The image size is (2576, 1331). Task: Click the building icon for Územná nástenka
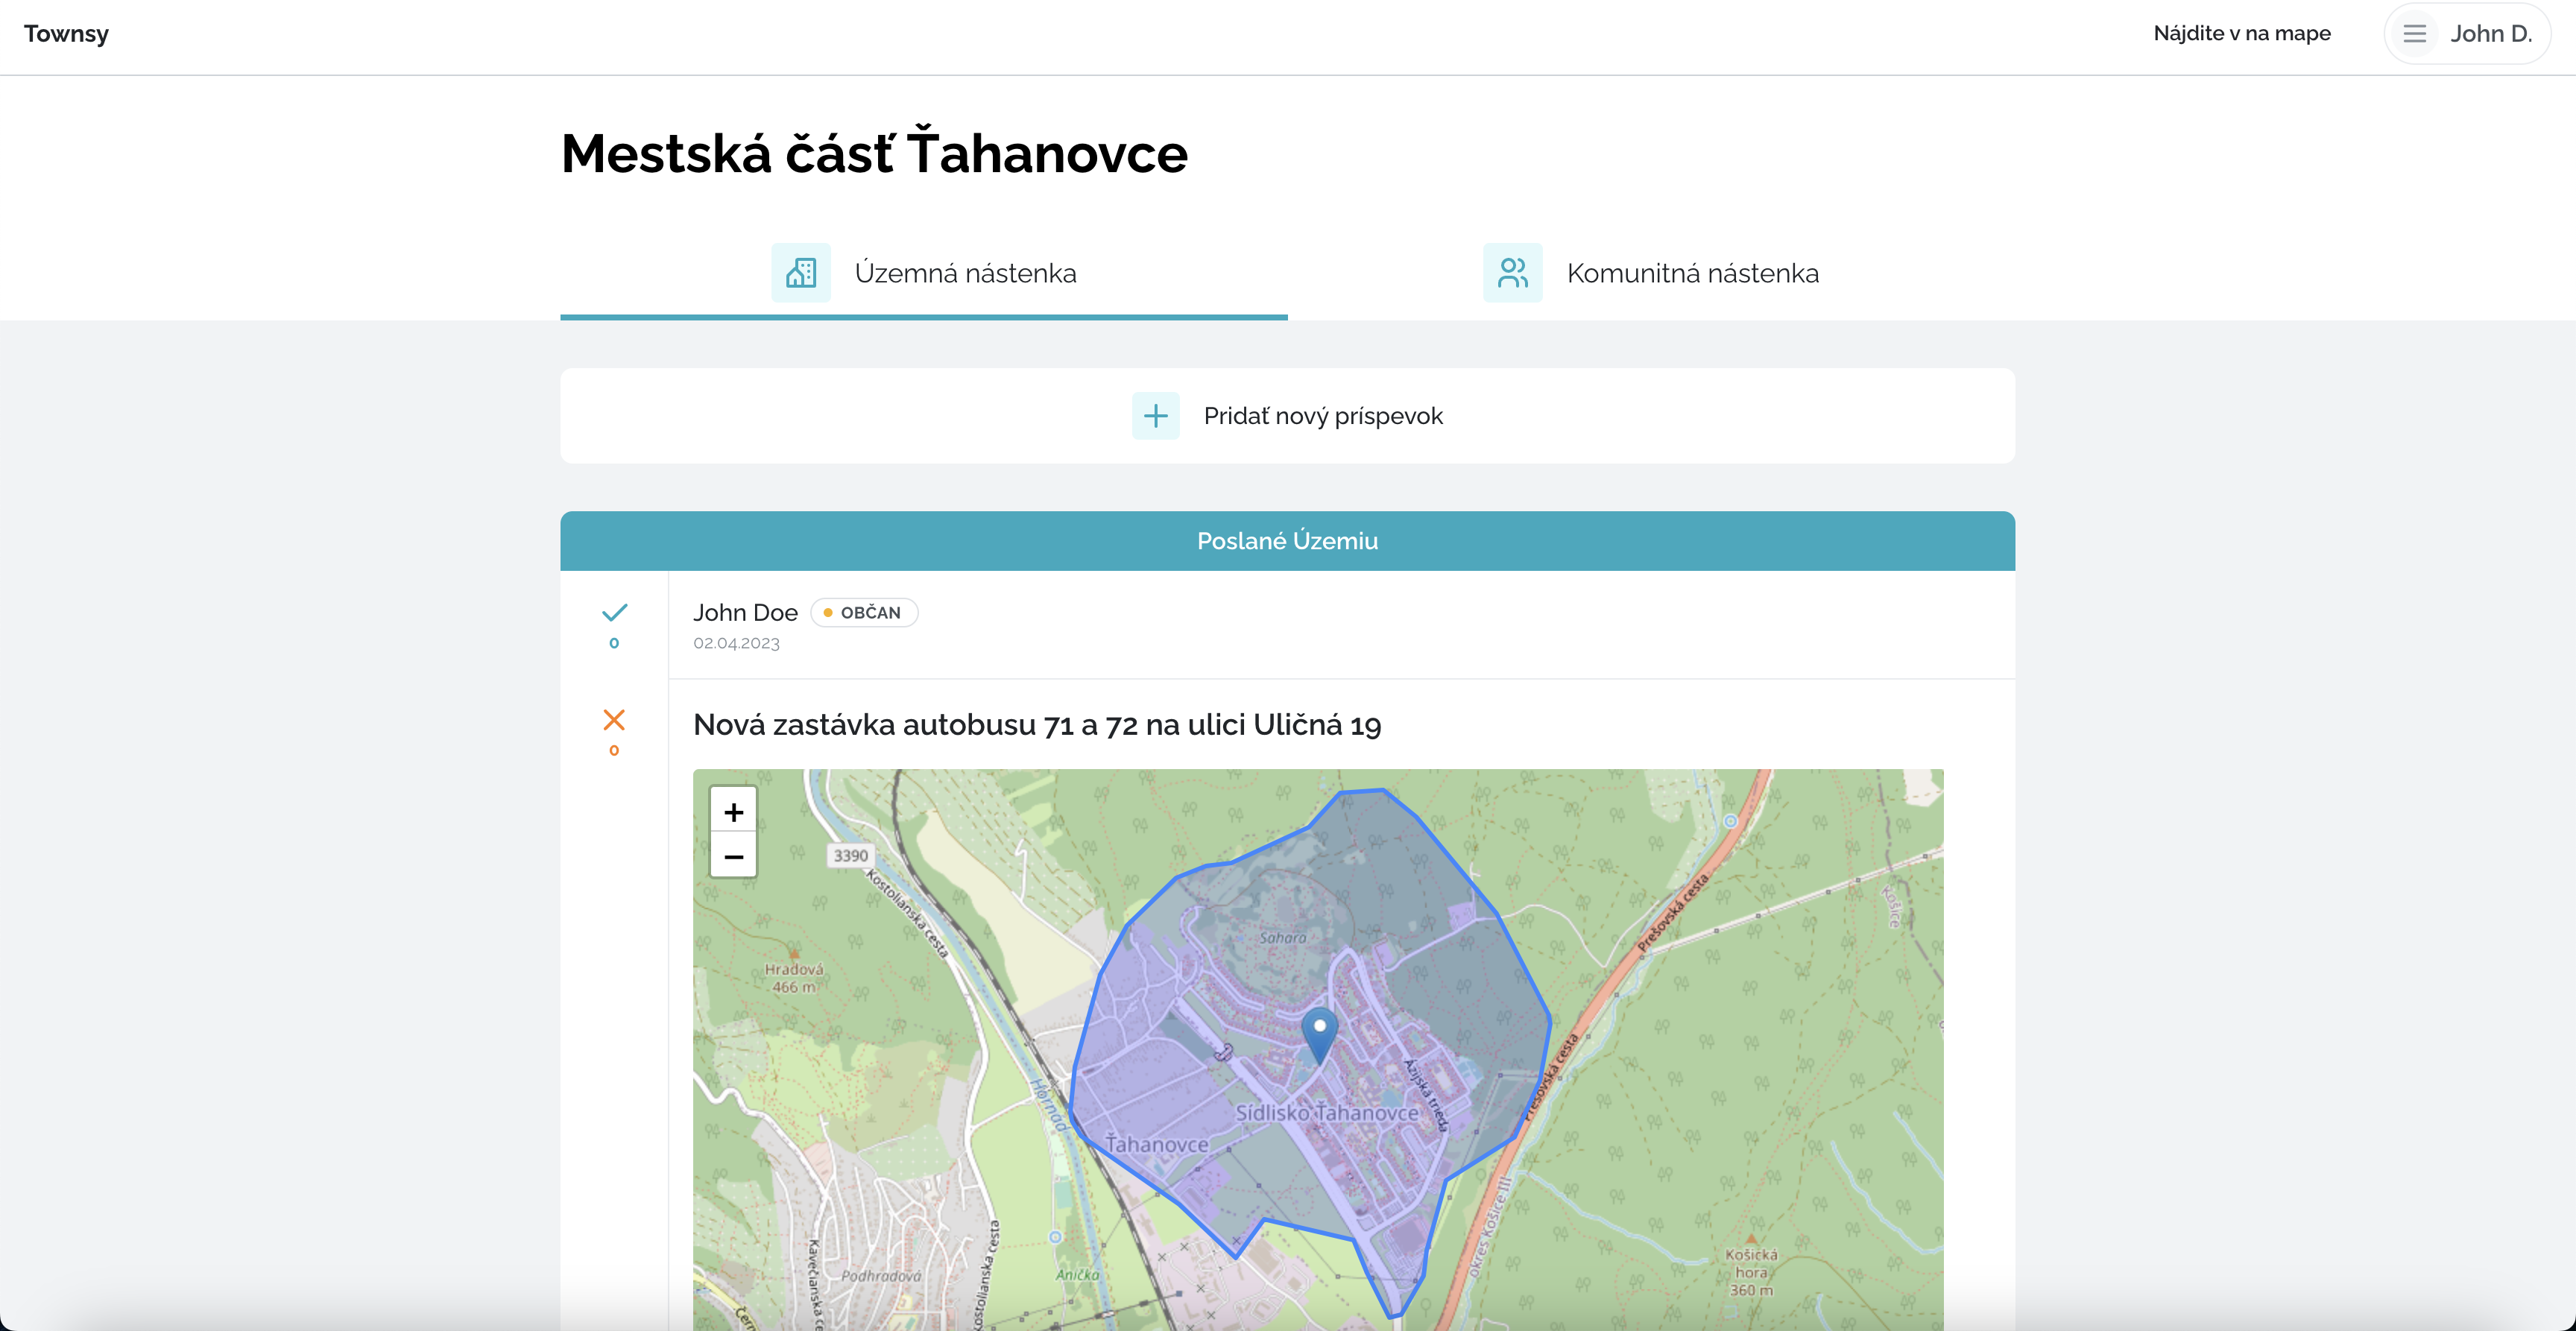[800, 272]
